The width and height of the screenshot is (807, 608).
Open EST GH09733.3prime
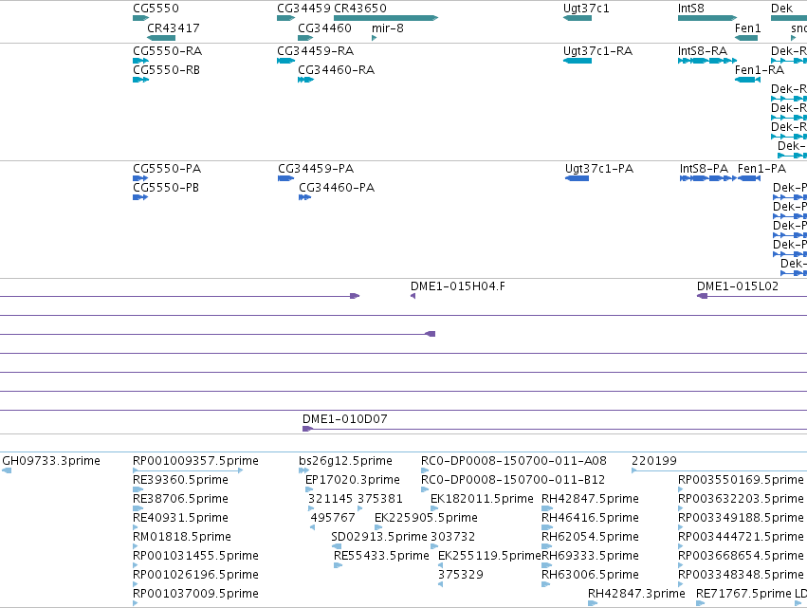pos(51,461)
